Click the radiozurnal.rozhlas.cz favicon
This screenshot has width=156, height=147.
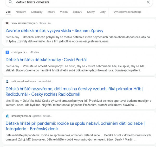(x=7, y=82)
